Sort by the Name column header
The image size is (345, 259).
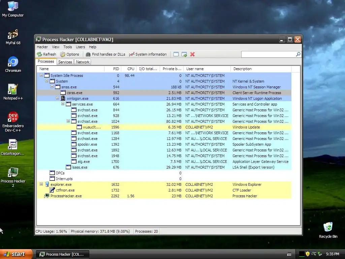(70, 69)
